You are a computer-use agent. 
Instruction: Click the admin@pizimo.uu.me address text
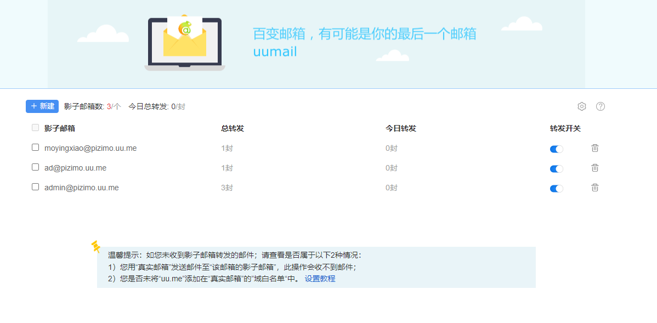pyautogui.click(x=82, y=188)
